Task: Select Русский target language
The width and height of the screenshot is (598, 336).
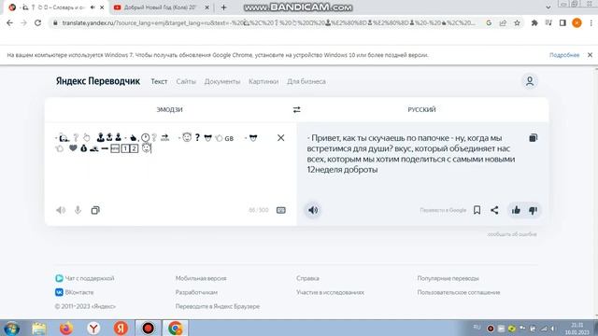Action: [421, 110]
